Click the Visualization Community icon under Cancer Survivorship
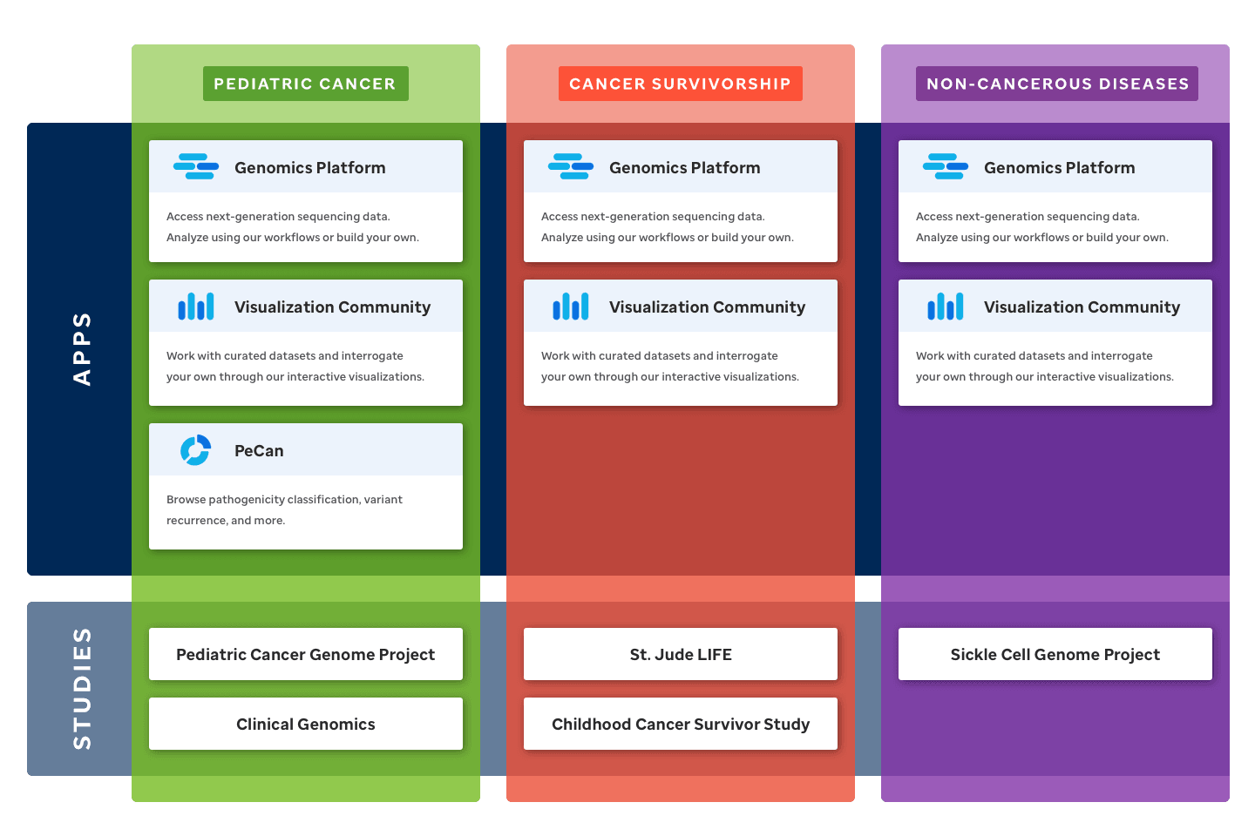This screenshot has width=1255, height=836. click(571, 307)
